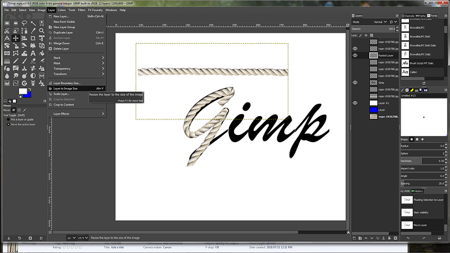
Task: Click the background blue color swatch
Action: pos(29,95)
